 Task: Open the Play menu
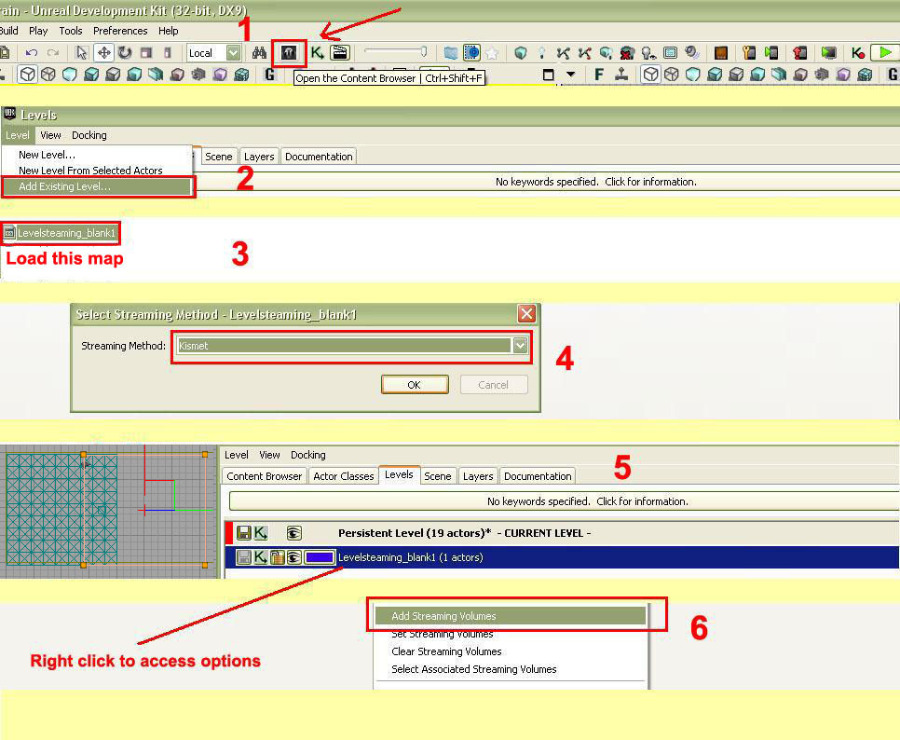coord(38,31)
